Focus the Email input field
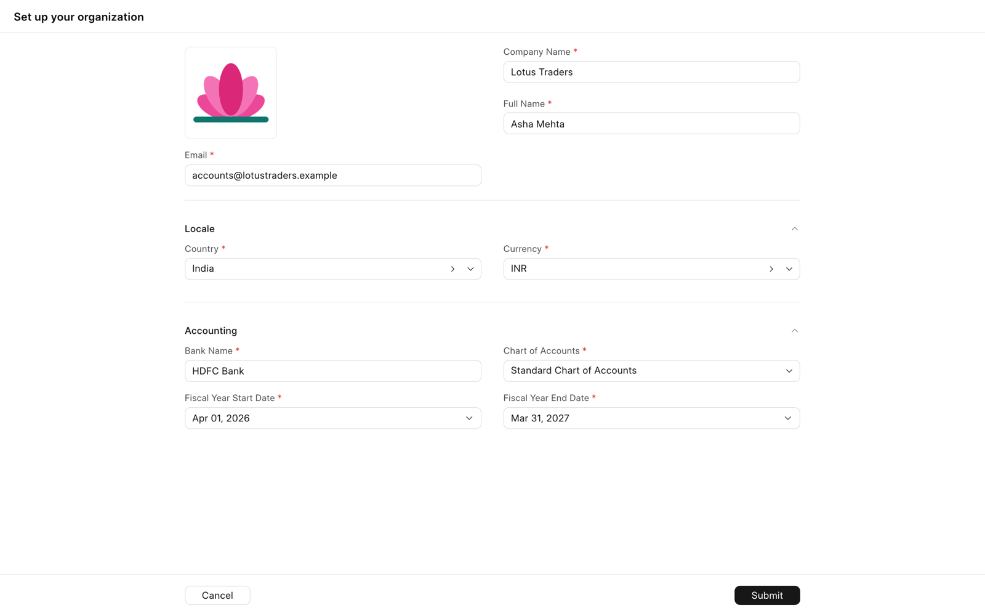The image size is (985, 616). coord(333,176)
